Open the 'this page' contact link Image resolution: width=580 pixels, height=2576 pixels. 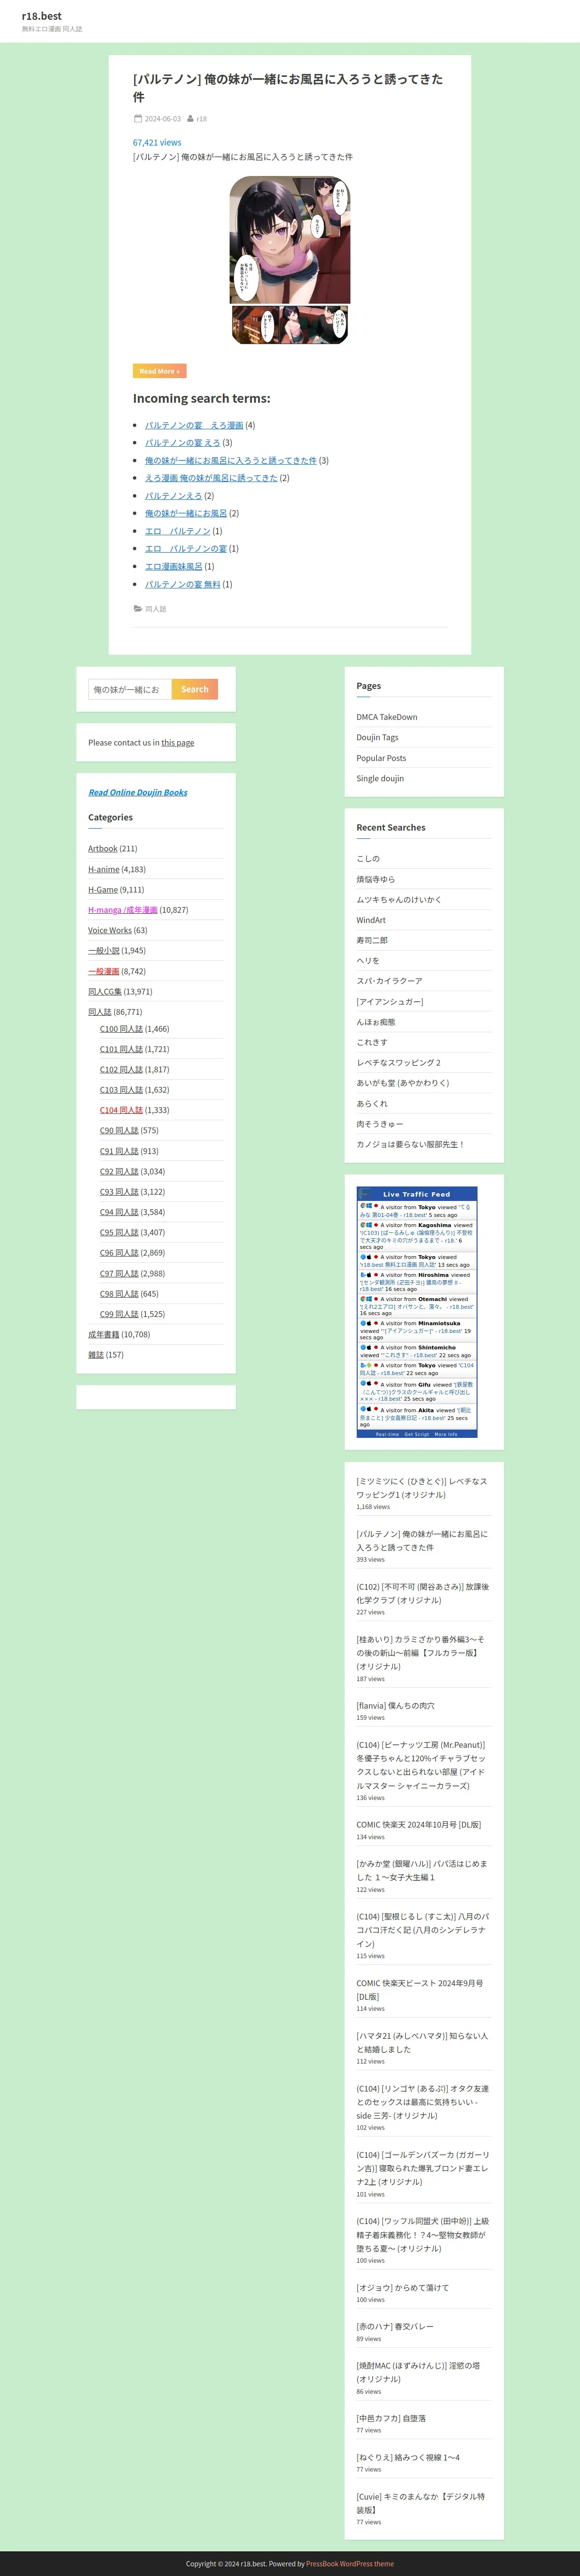point(178,743)
